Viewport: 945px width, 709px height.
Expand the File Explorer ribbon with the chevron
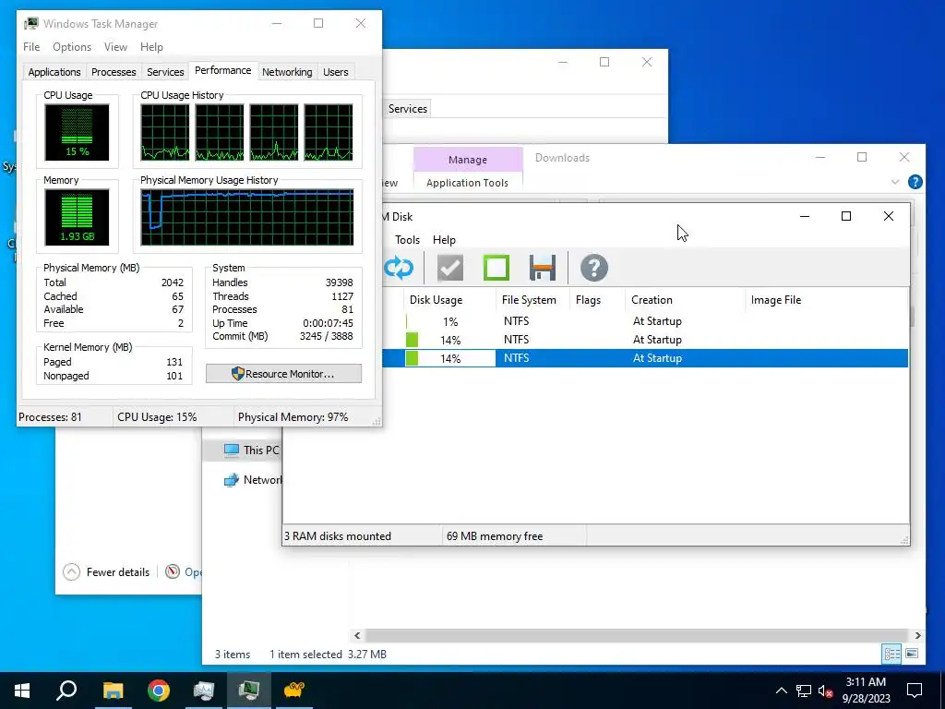pos(895,182)
